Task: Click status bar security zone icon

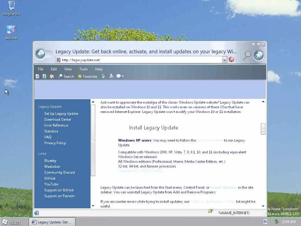Action: pos(210,211)
